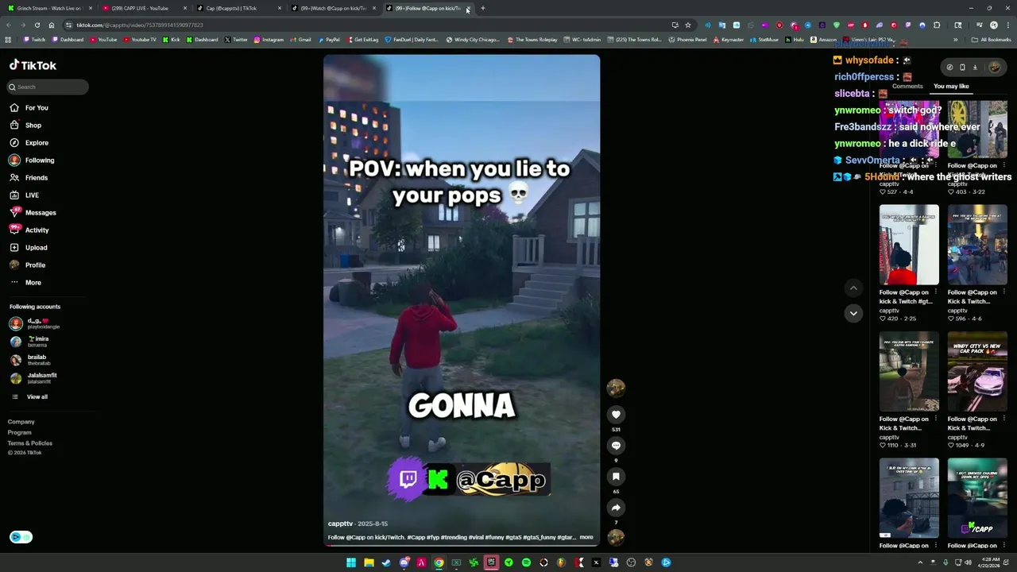Switch to the Comments tab
This screenshot has height=572, width=1017.
pos(907,86)
